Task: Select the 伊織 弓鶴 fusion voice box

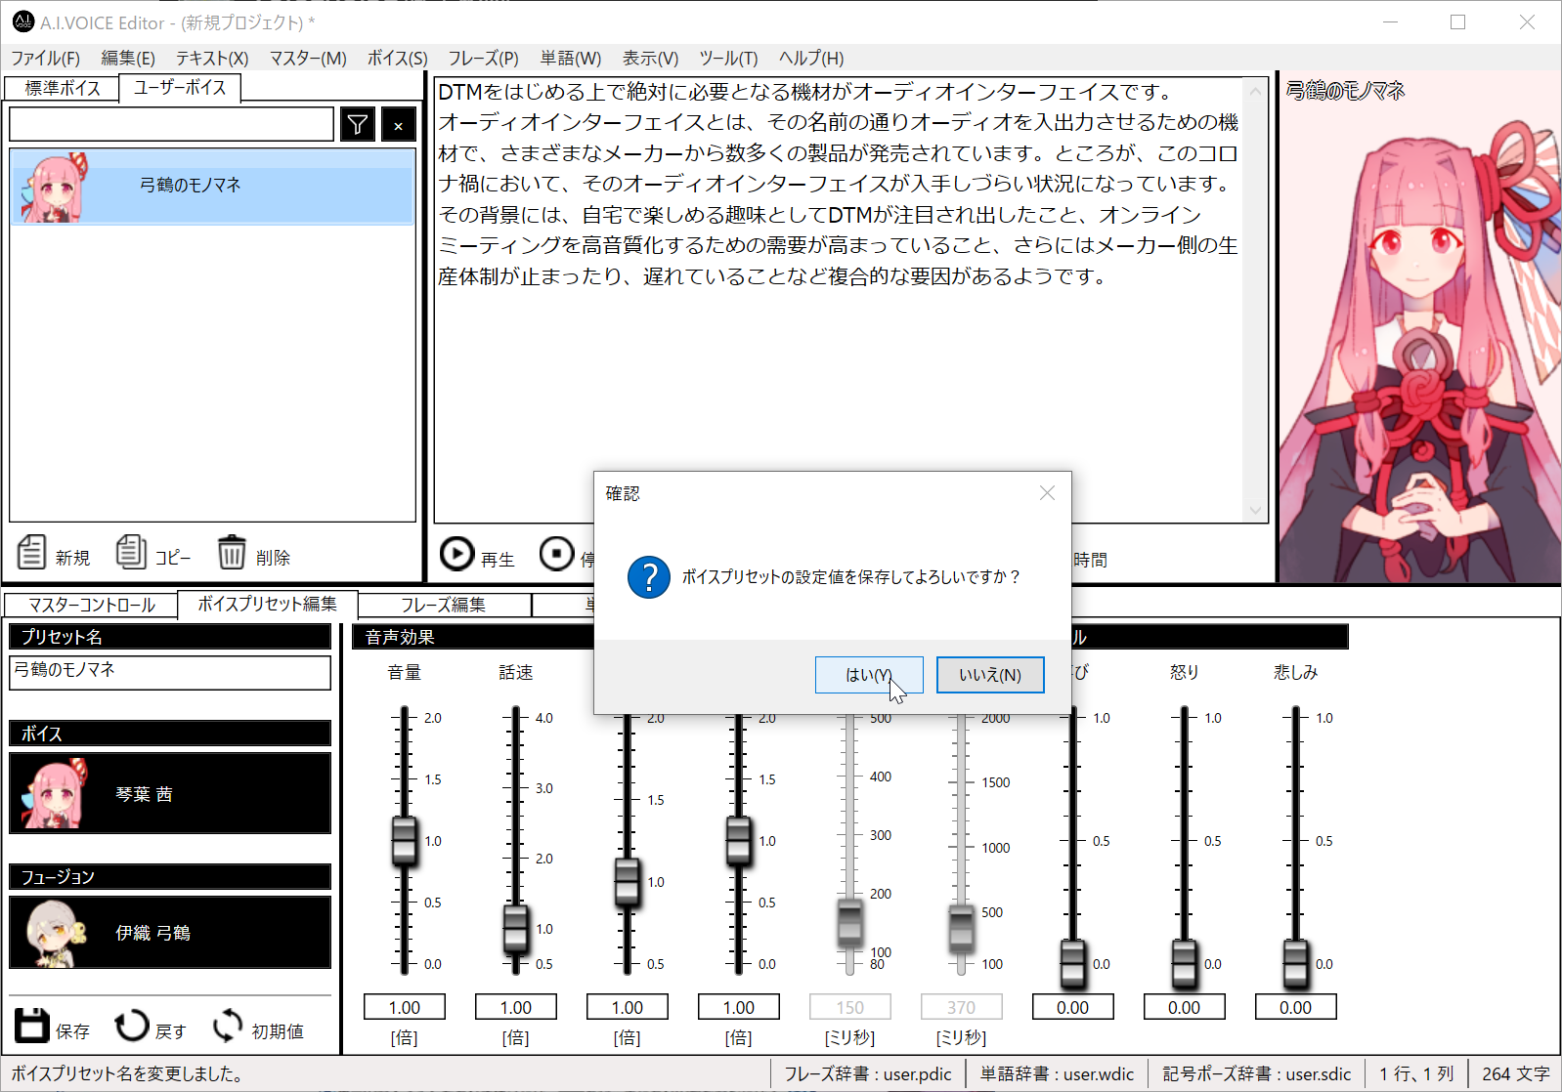Action: point(170,933)
